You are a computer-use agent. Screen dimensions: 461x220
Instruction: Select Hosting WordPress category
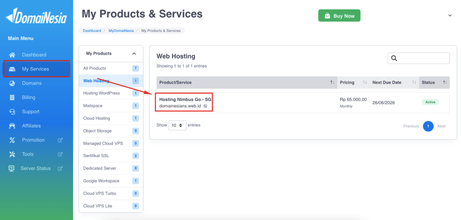[x=111, y=93]
